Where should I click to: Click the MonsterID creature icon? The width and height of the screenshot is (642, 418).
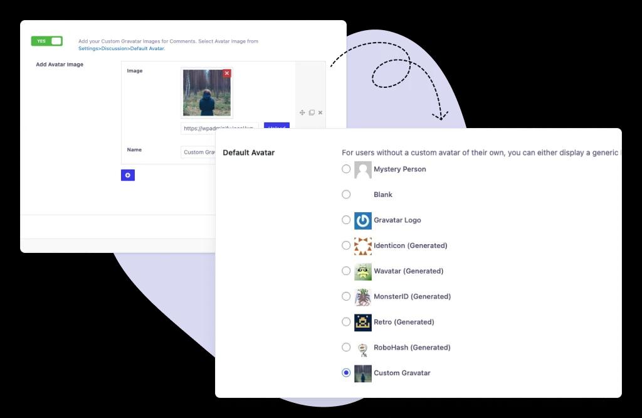[363, 297]
